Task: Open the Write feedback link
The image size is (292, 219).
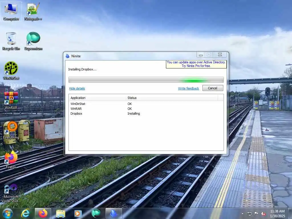Action: pos(188,88)
